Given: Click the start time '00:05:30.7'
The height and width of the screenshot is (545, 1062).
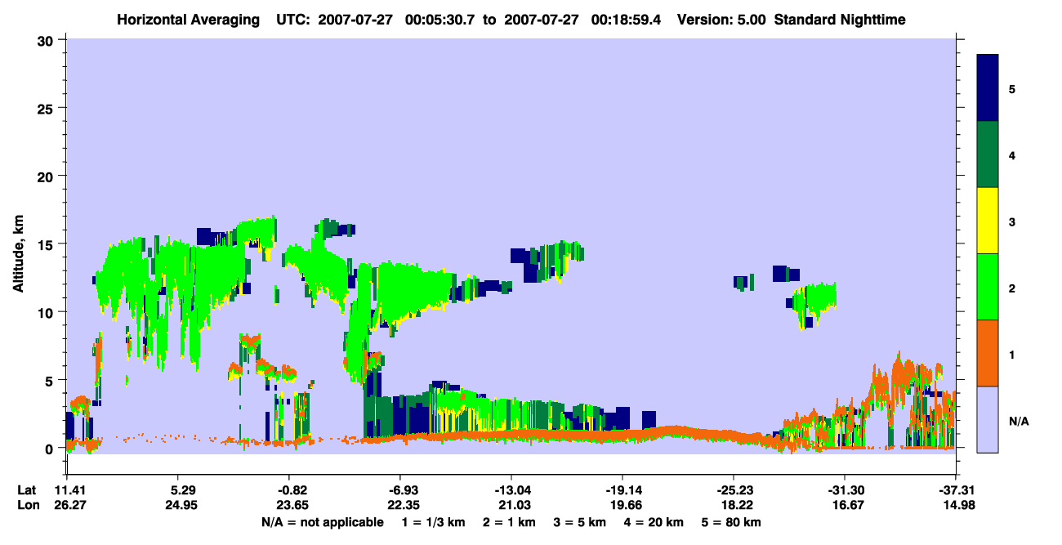Looking at the screenshot, I should (x=440, y=19).
